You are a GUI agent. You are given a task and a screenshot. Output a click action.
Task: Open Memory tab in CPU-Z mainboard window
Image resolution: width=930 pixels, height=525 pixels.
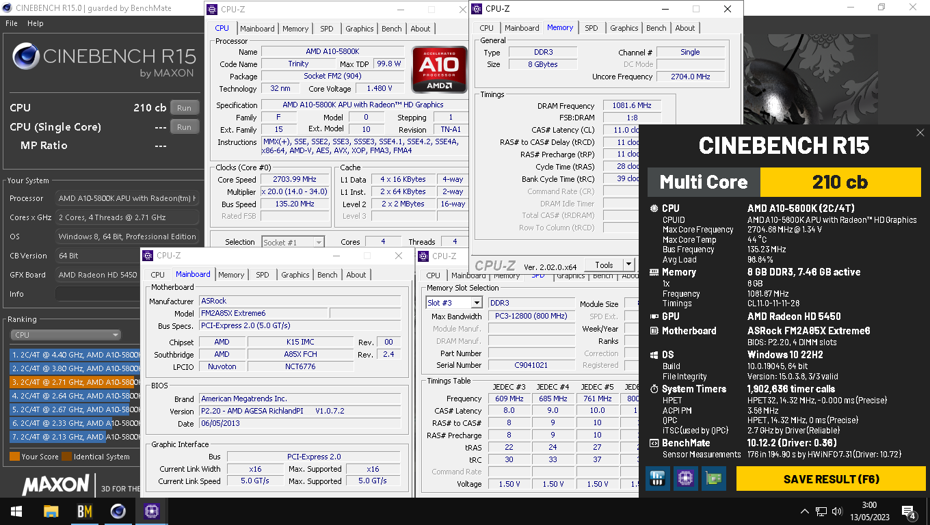click(x=231, y=275)
